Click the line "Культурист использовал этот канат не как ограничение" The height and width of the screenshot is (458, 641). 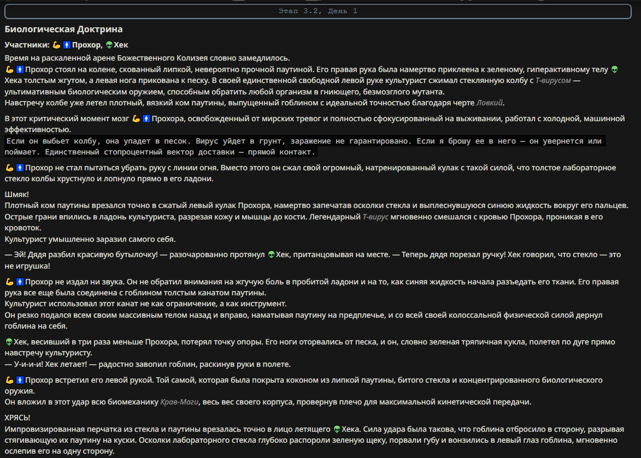click(145, 304)
